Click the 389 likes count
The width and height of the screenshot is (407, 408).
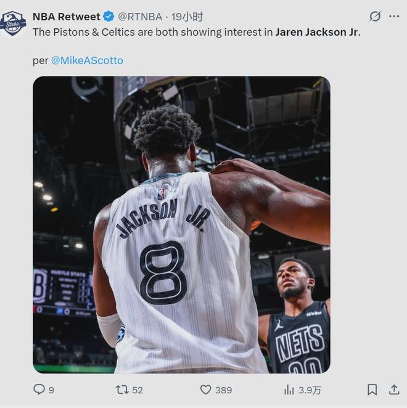pyautogui.click(x=223, y=390)
